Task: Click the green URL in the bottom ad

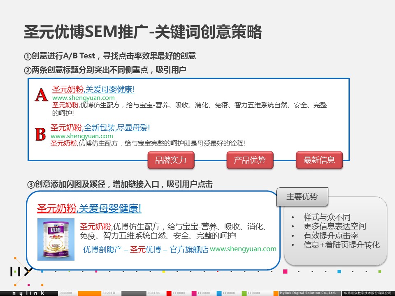Action: click(x=243, y=249)
